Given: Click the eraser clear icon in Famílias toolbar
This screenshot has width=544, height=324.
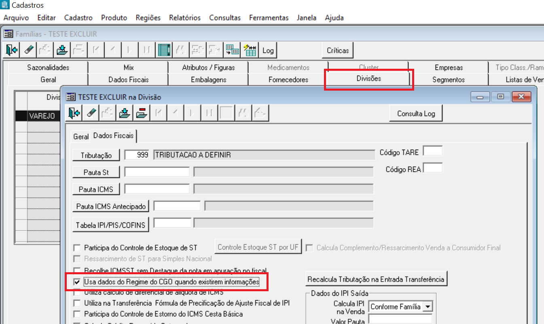Looking at the screenshot, I should pos(29,50).
